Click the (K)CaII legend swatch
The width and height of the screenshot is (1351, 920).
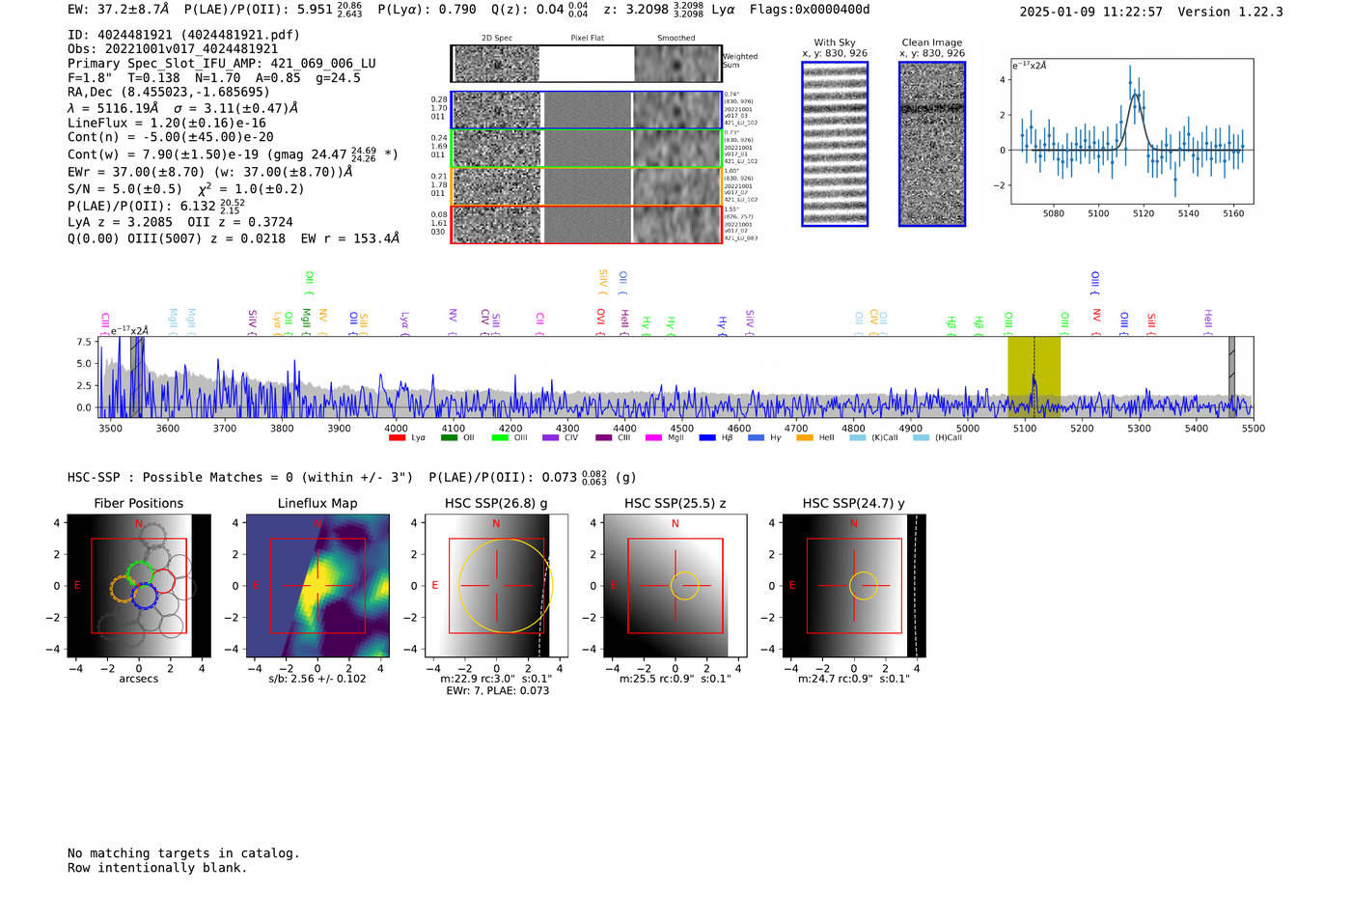[x=858, y=437]
